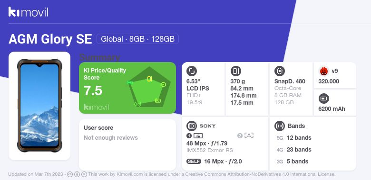The image size is (371, 180).
Task: Click the Creative Commons CC icon
Action: pos(70,174)
